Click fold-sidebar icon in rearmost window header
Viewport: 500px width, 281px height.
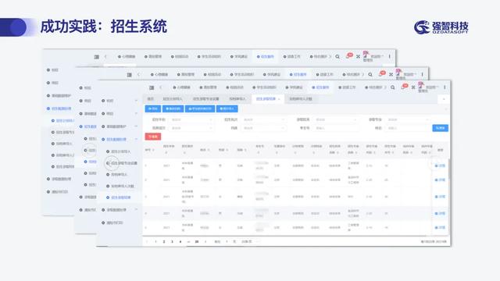click(97, 57)
